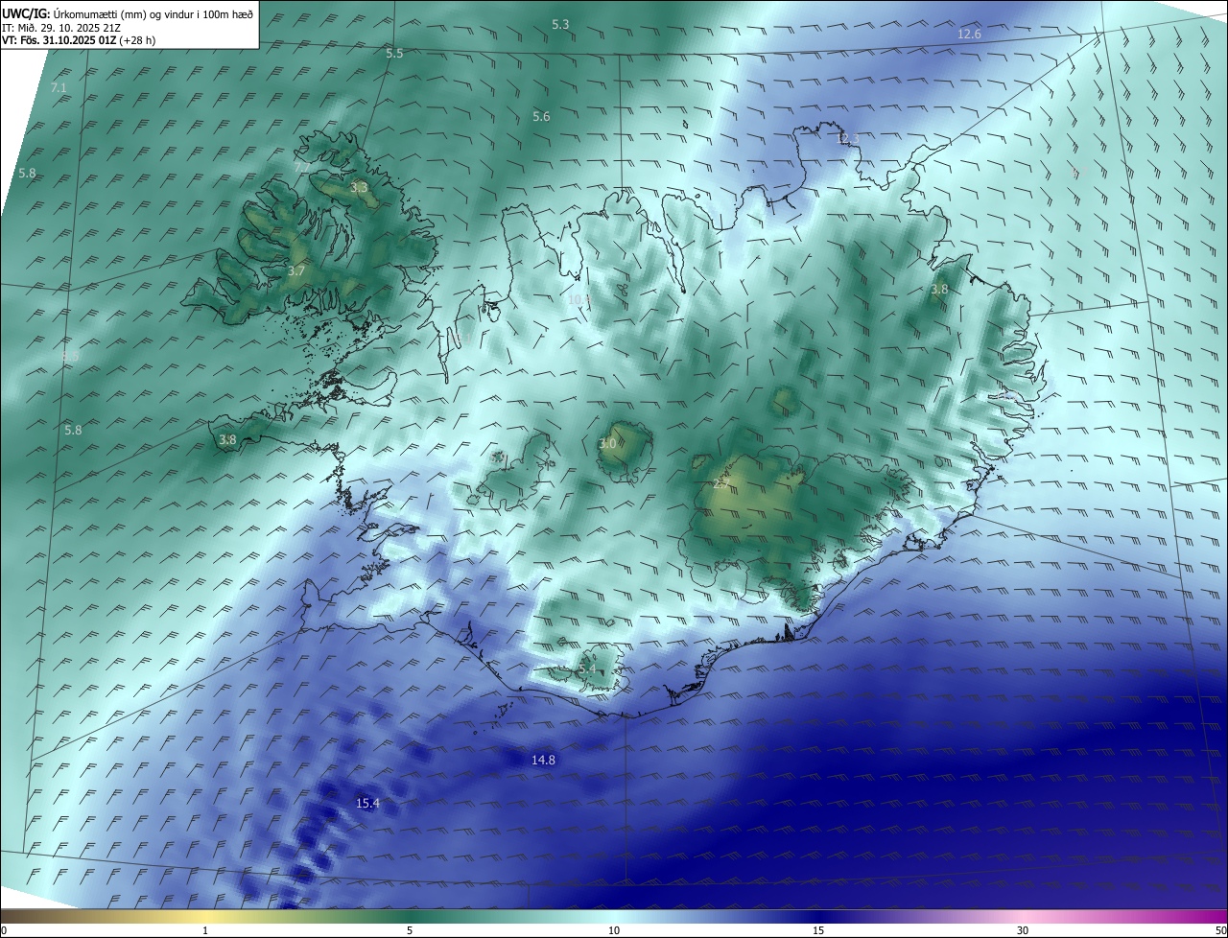Click the 3.7 value label in the Westfjords
Image resolution: width=1228 pixels, height=938 pixels.
[x=296, y=271]
